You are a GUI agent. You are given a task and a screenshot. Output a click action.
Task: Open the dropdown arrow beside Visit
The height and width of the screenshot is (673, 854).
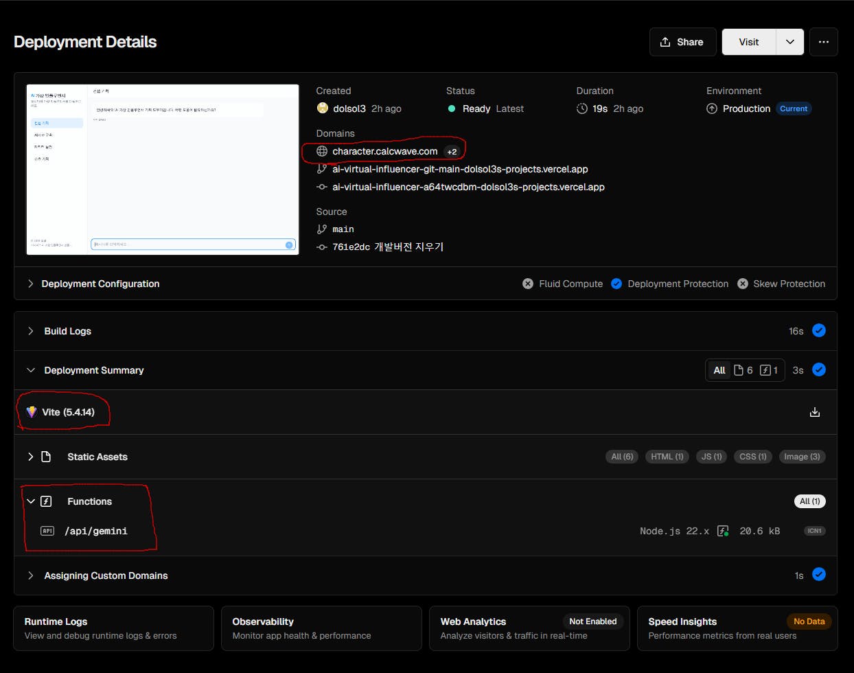[x=790, y=42]
